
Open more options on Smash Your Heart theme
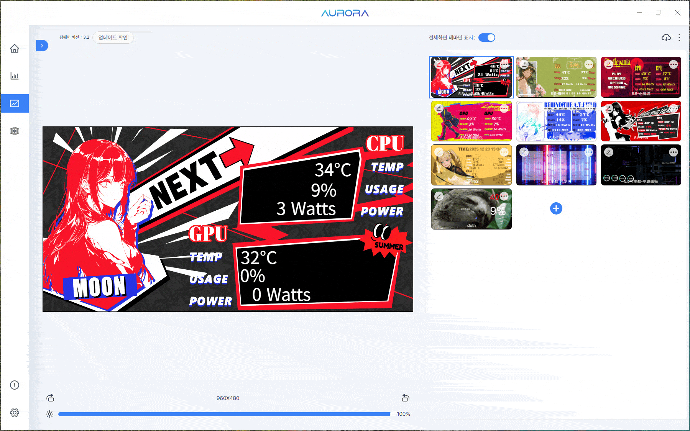coord(674,108)
